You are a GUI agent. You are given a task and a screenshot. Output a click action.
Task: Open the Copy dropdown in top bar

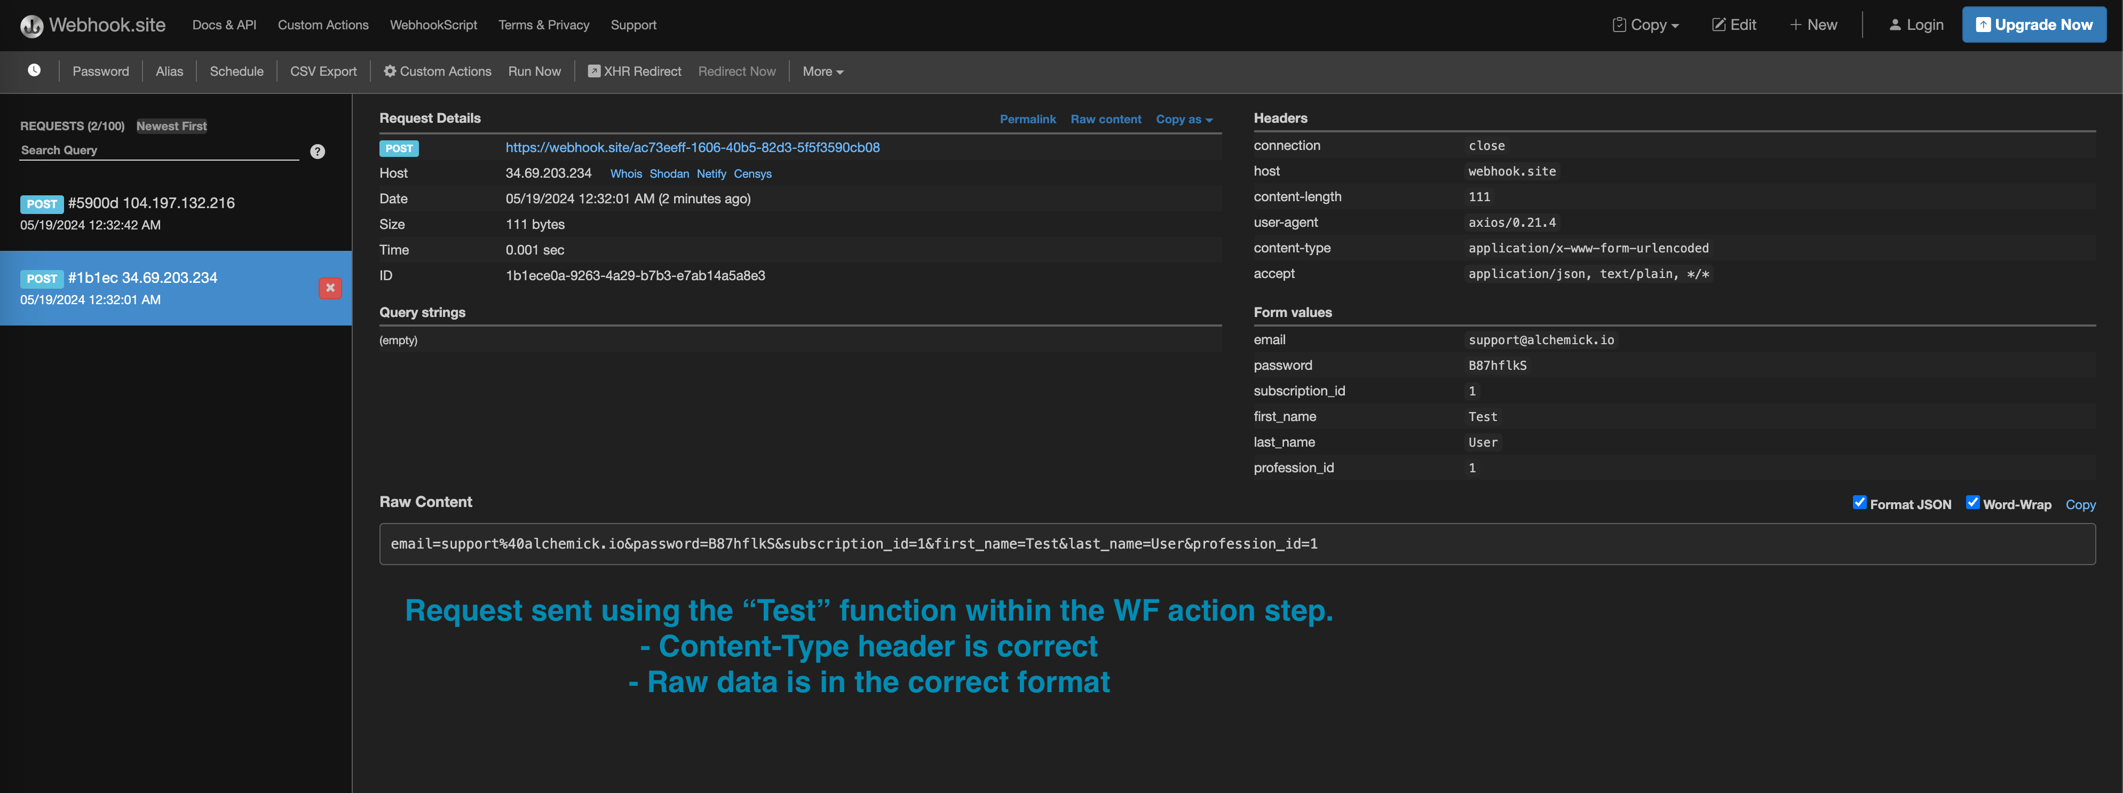click(1646, 25)
